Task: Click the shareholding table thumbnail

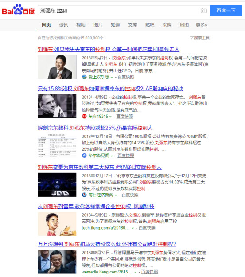Action: [57, 145]
